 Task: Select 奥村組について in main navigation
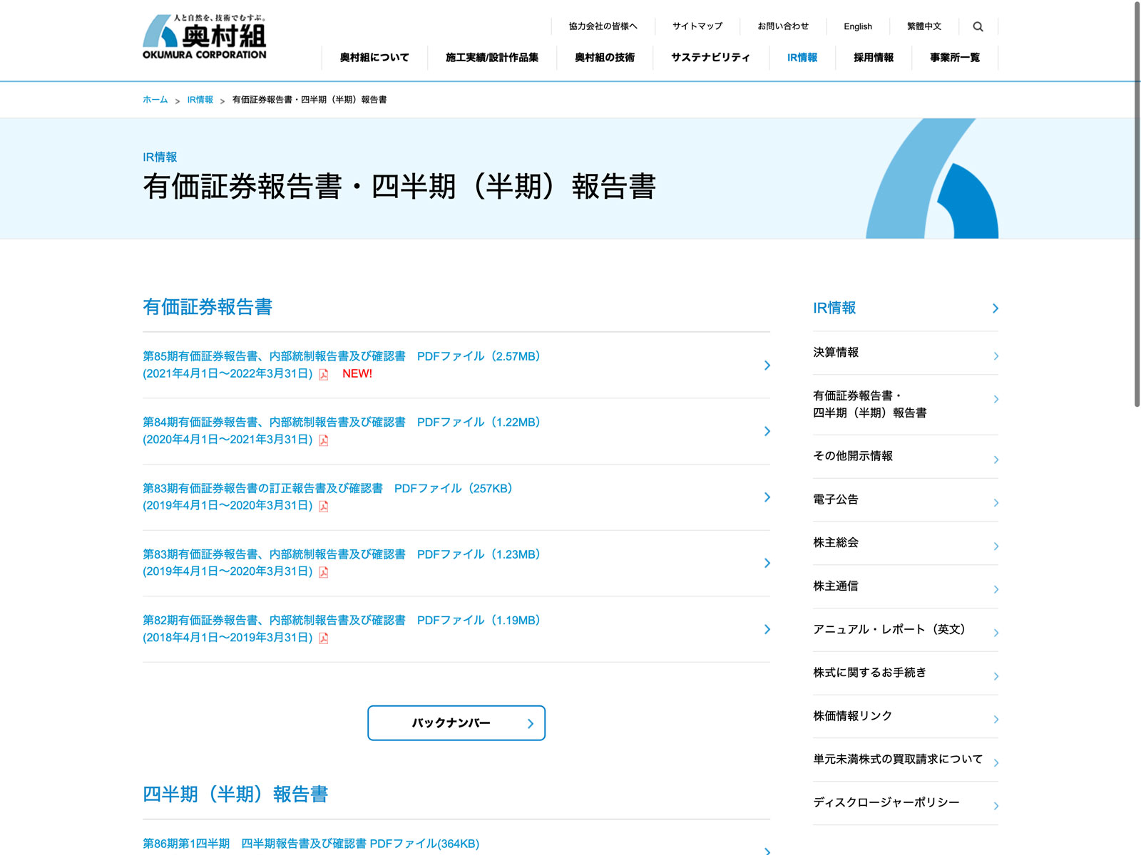coord(374,58)
